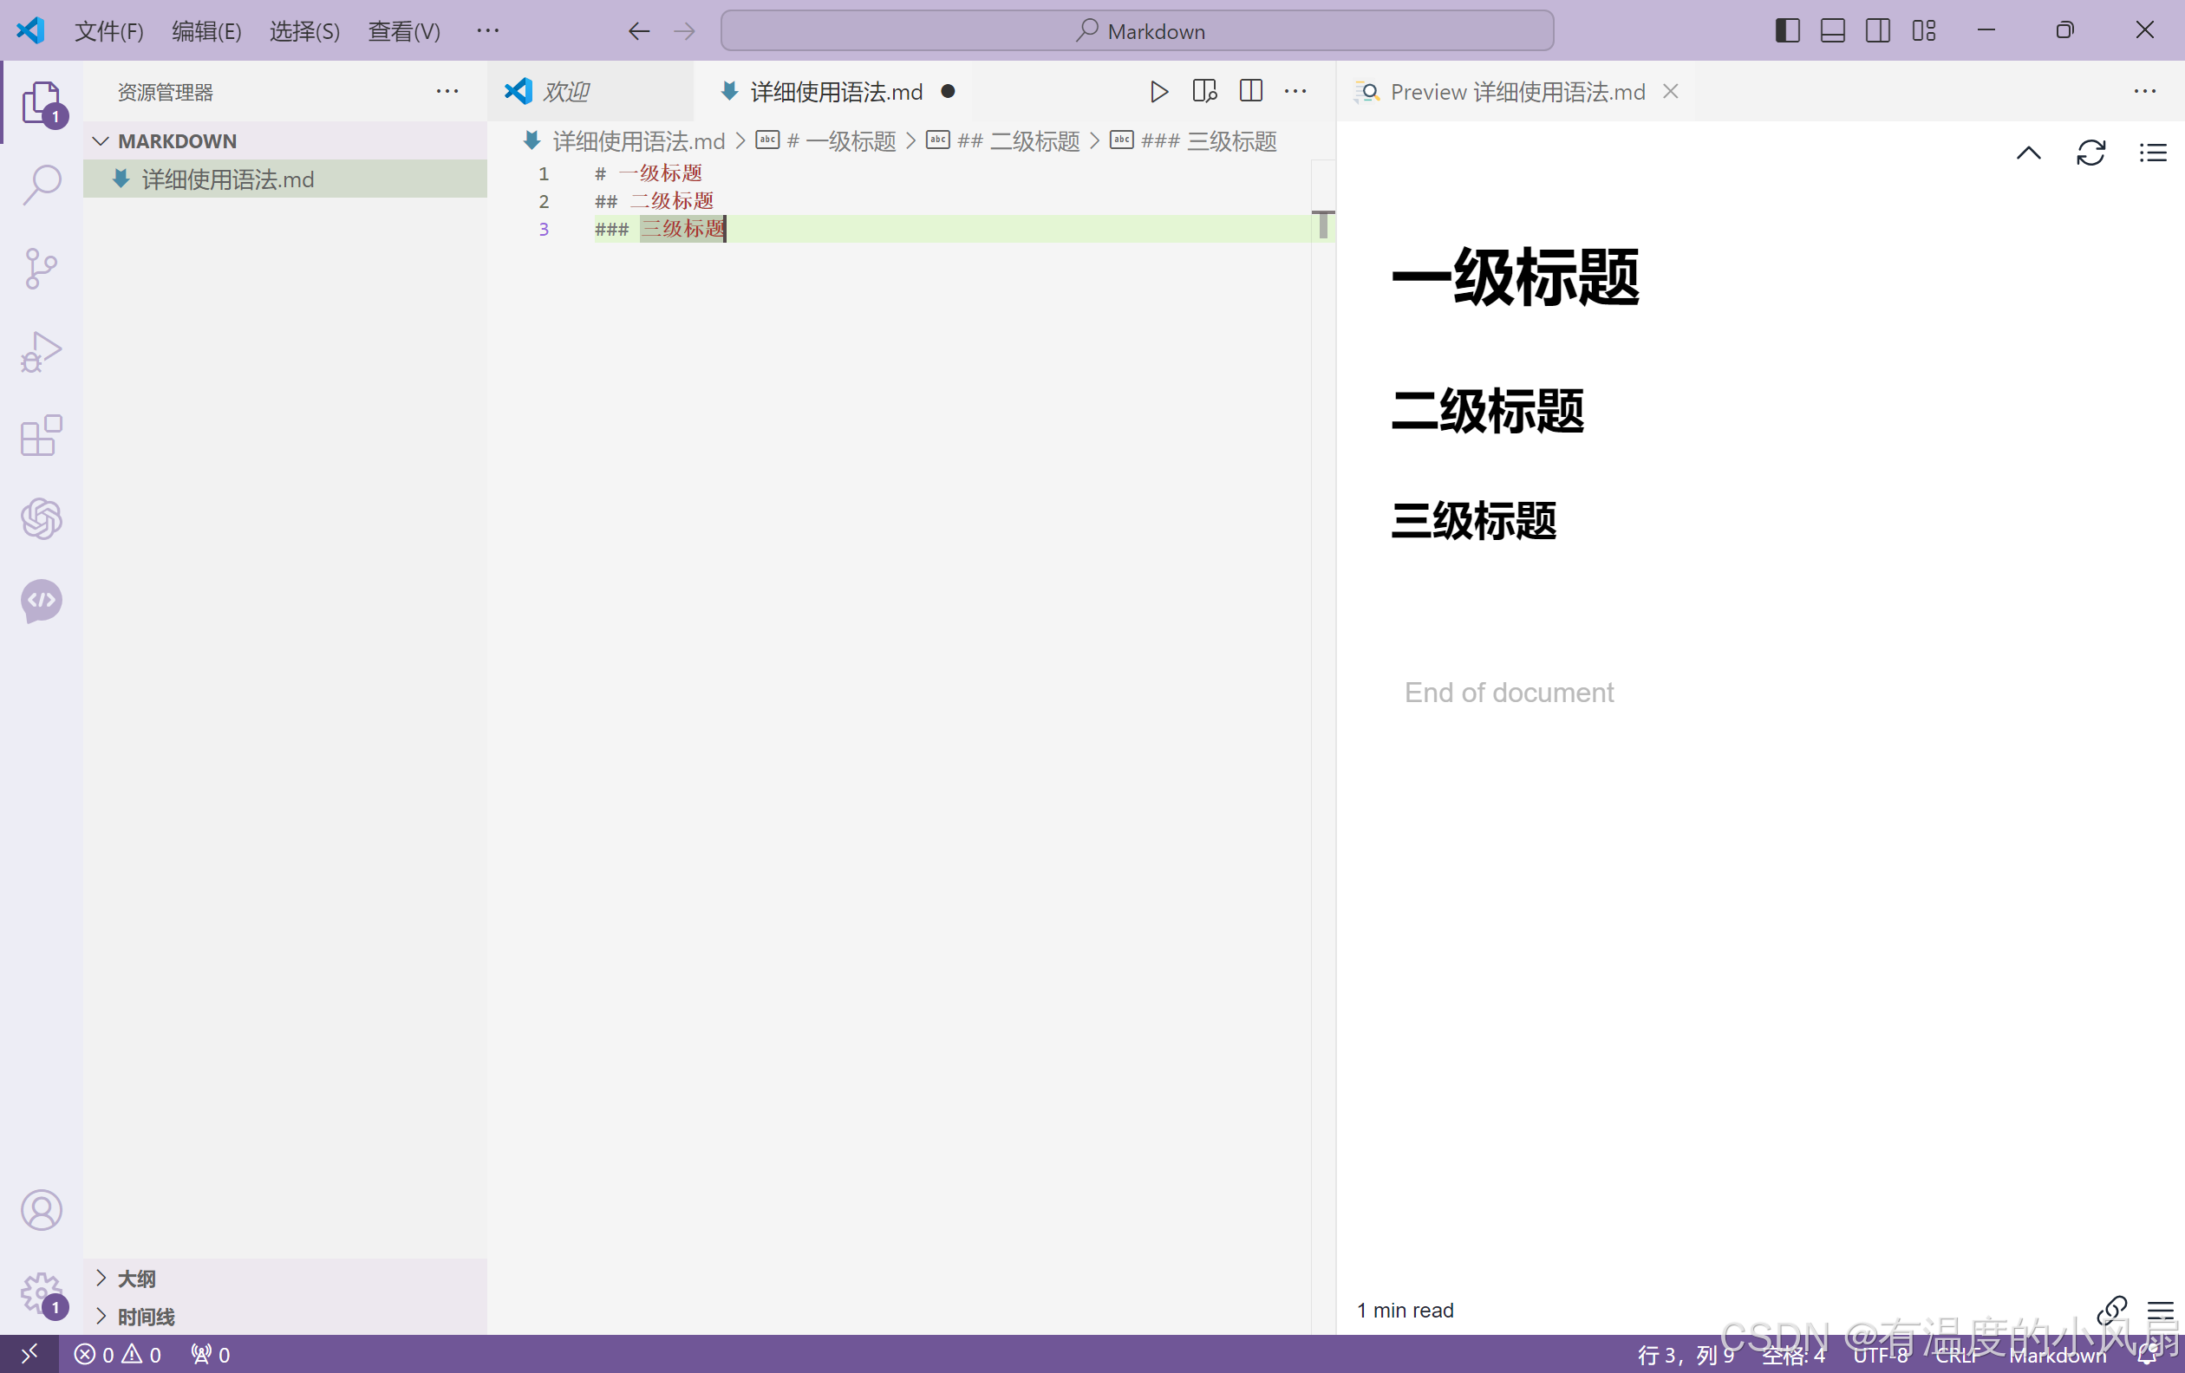The width and height of the screenshot is (2185, 1373).
Task: Open the ChatGPT sidebar icon
Action: tap(42, 518)
